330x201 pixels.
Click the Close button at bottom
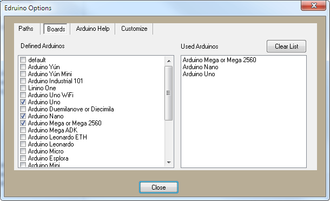pos(159,187)
